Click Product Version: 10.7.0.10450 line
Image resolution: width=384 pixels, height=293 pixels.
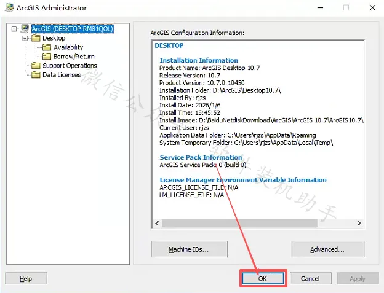tap(202, 82)
